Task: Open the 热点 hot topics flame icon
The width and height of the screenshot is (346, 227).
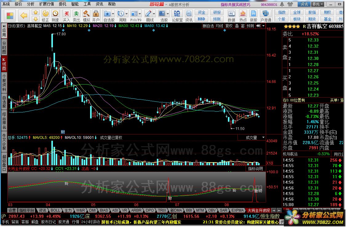Action: click(x=243, y=14)
